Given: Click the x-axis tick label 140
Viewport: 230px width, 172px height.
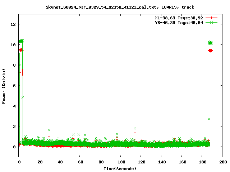Looking at the screenshot, I should (x=162, y=162).
